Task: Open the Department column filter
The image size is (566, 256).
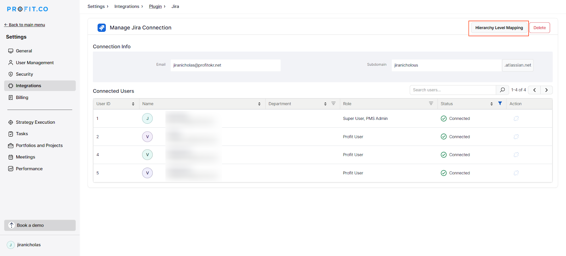Action: 333,104
